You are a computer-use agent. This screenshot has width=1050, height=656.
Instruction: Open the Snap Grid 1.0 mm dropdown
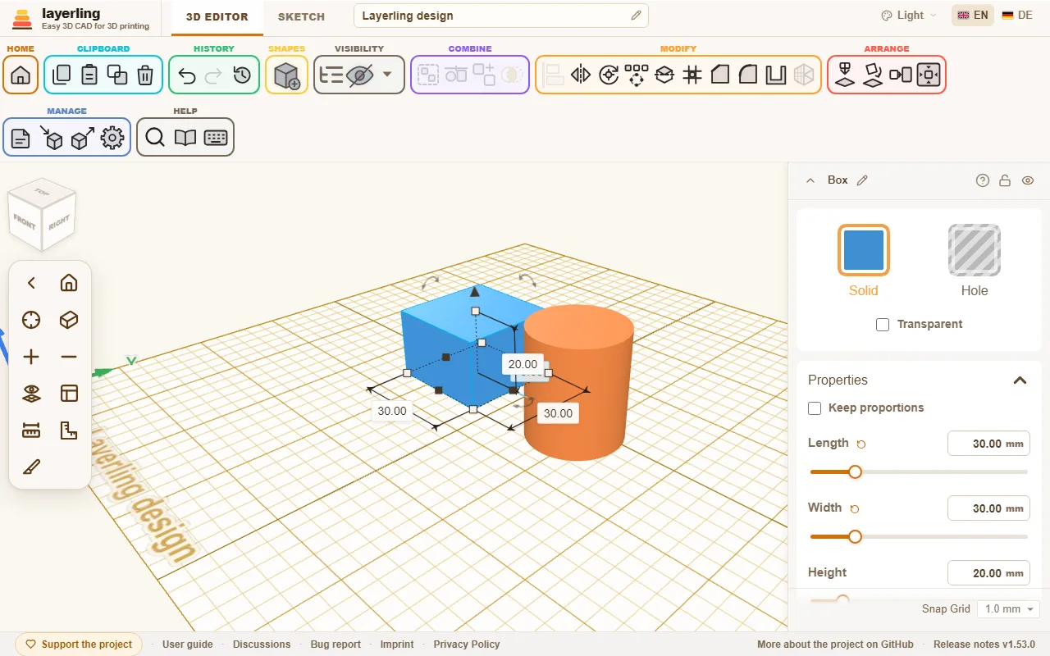pyautogui.click(x=1008, y=609)
